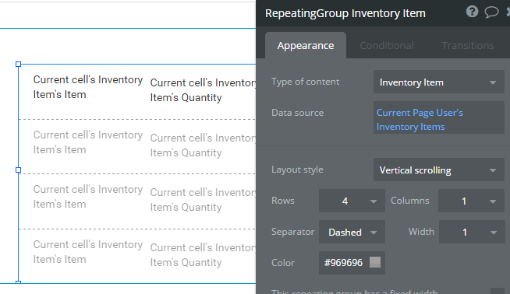
Task: Select first cell's Inventory Item's Quantity text
Action: [x=203, y=90]
